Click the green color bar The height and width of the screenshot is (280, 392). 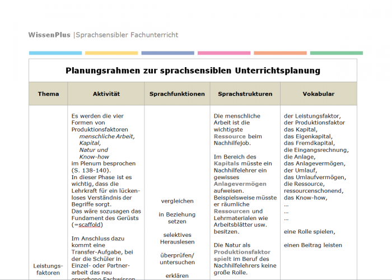pyautogui.click(x=336, y=53)
